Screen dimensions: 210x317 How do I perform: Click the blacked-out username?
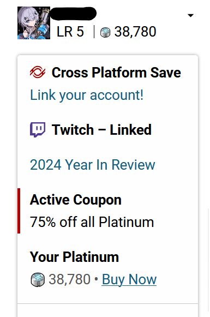coord(73,13)
